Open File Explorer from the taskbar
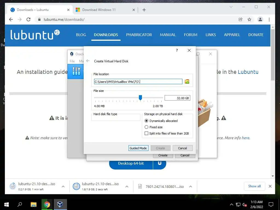The width and height of the screenshot is (280, 210). (x=33, y=205)
